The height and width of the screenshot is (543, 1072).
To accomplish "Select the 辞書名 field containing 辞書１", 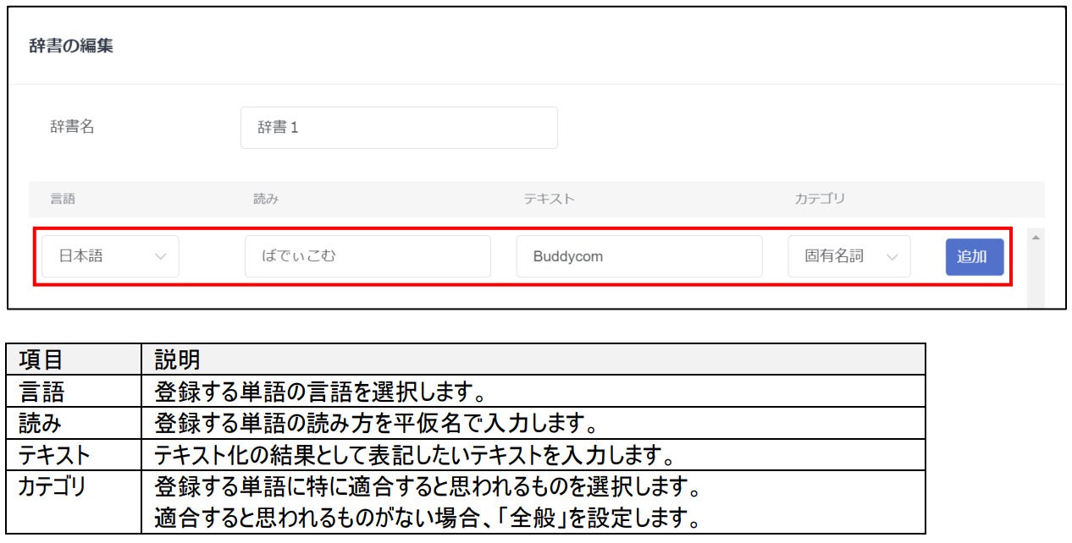I will tap(398, 127).
